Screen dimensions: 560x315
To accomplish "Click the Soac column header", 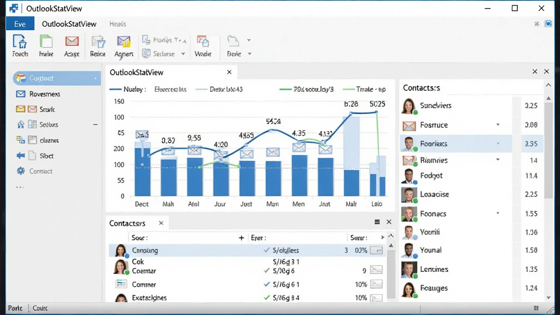I will coord(139,238).
